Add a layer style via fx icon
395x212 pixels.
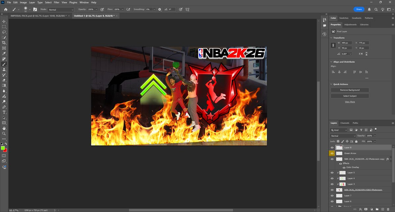[x=360, y=209]
